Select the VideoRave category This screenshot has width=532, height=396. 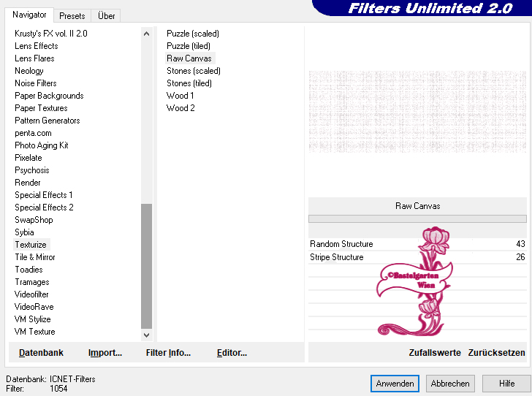point(34,307)
